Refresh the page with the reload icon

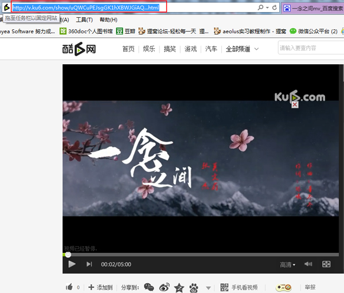click(275, 7)
